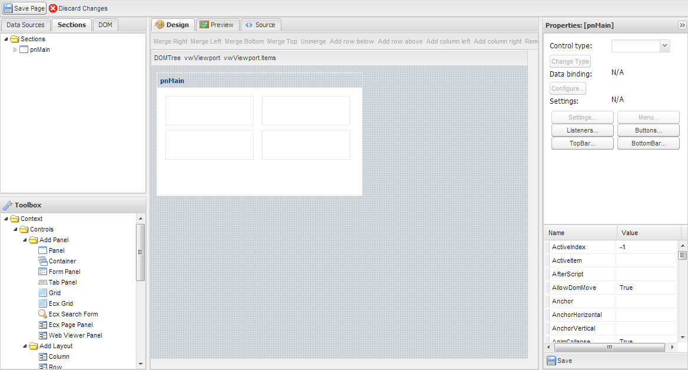Collapse the Context toolbox node
This screenshot has height=370, width=688.
pos(6,219)
